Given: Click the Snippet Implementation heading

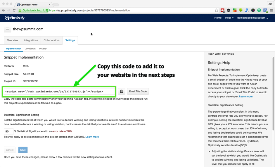Looking at the screenshot, I should (x=24, y=57).
